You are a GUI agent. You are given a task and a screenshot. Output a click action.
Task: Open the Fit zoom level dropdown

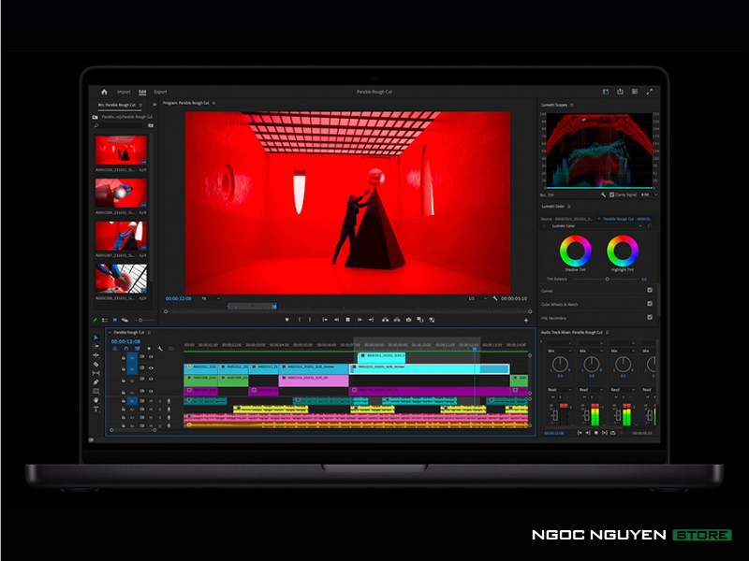(206, 298)
